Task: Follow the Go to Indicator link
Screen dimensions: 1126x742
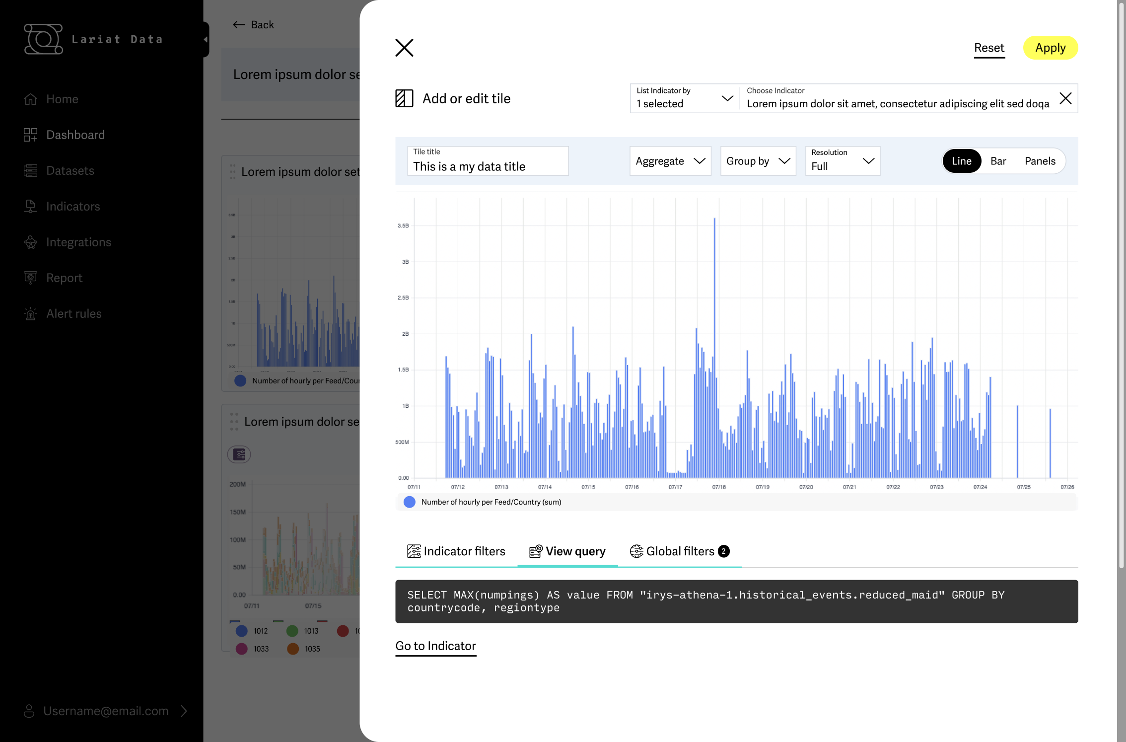Action: click(435, 646)
